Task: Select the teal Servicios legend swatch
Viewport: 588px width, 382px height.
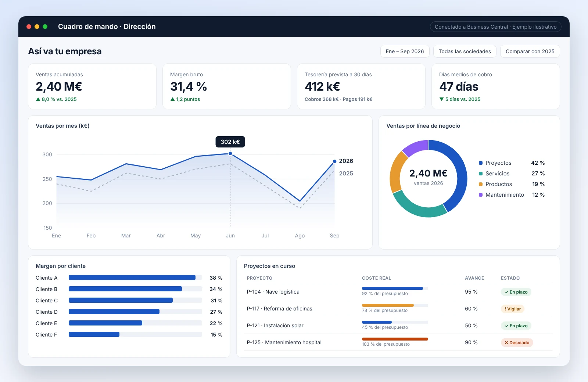Action: pyautogui.click(x=480, y=174)
